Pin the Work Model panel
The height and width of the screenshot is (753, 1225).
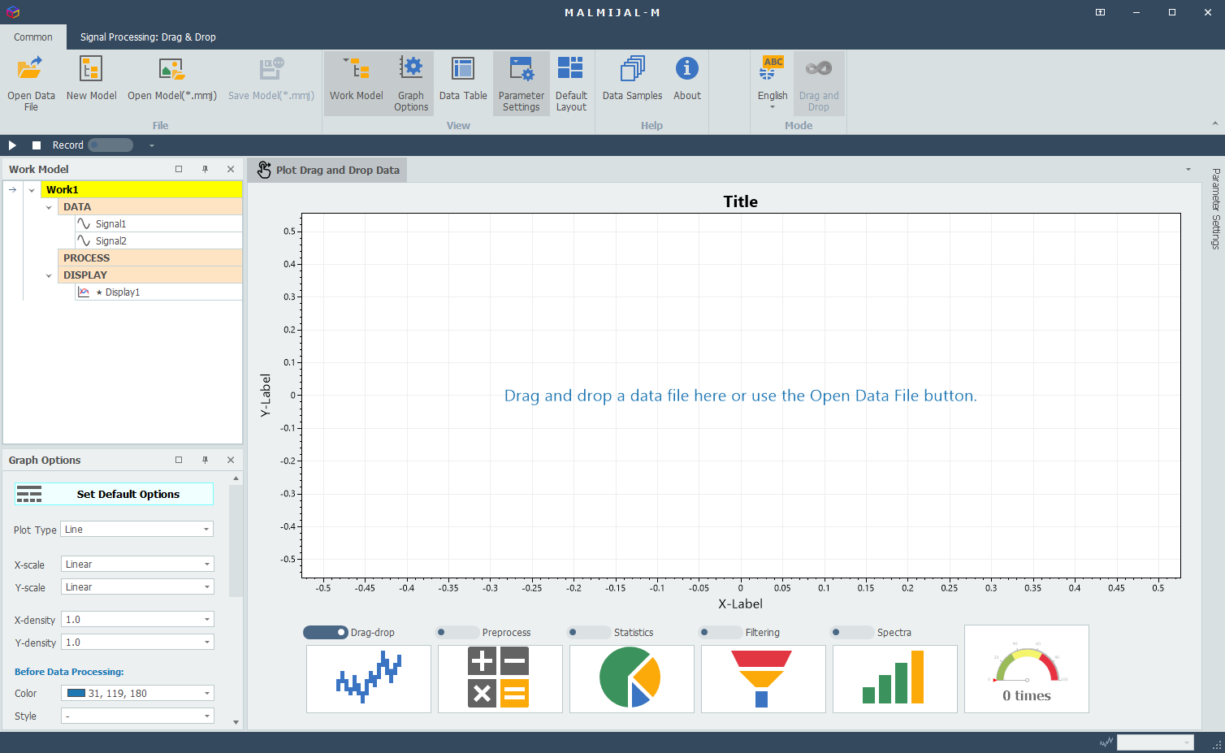tap(205, 169)
